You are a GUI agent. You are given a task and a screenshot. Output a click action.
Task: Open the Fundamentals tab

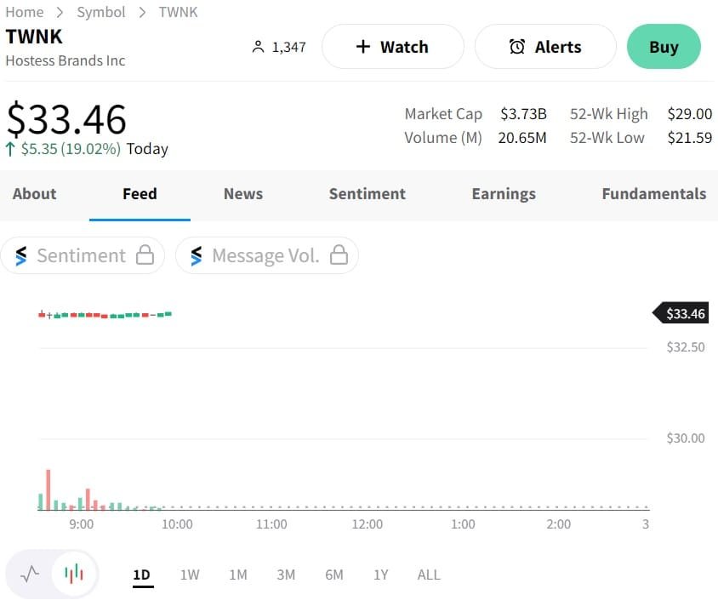[653, 194]
